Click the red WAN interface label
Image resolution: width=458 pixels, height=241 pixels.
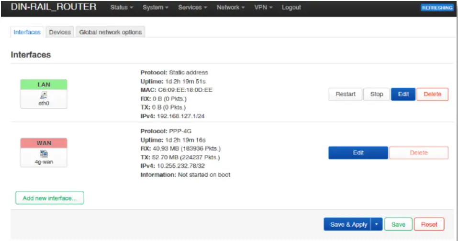[x=44, y=143]
